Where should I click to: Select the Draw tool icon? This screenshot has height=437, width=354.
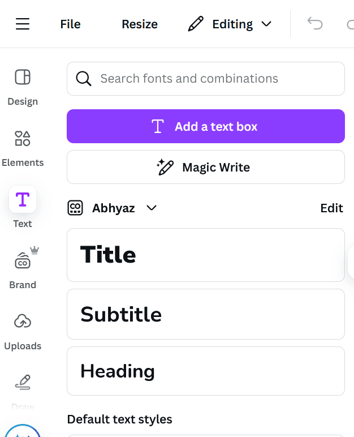[x=23, y=383]
